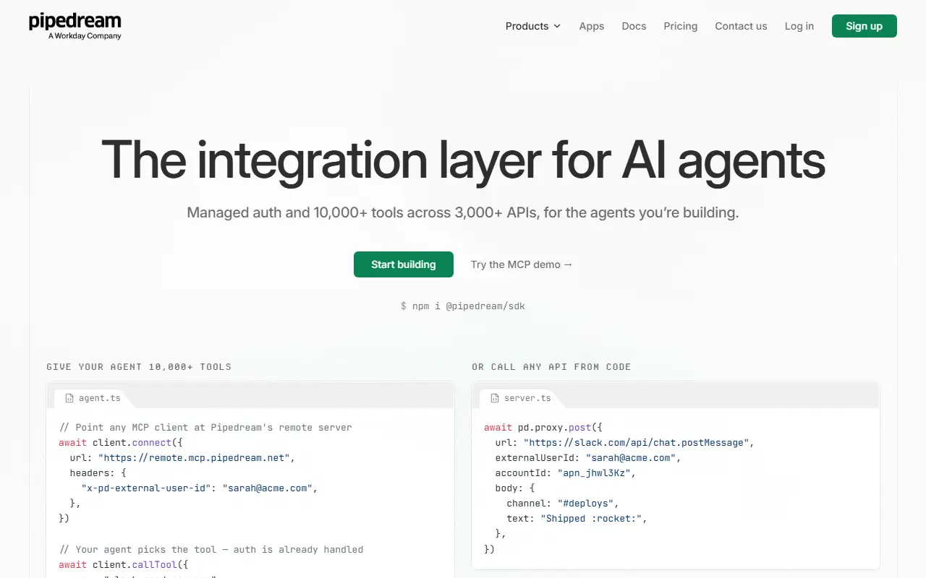Open the Docs link
This screenshot has width=926, height=578.
point(634,26)
